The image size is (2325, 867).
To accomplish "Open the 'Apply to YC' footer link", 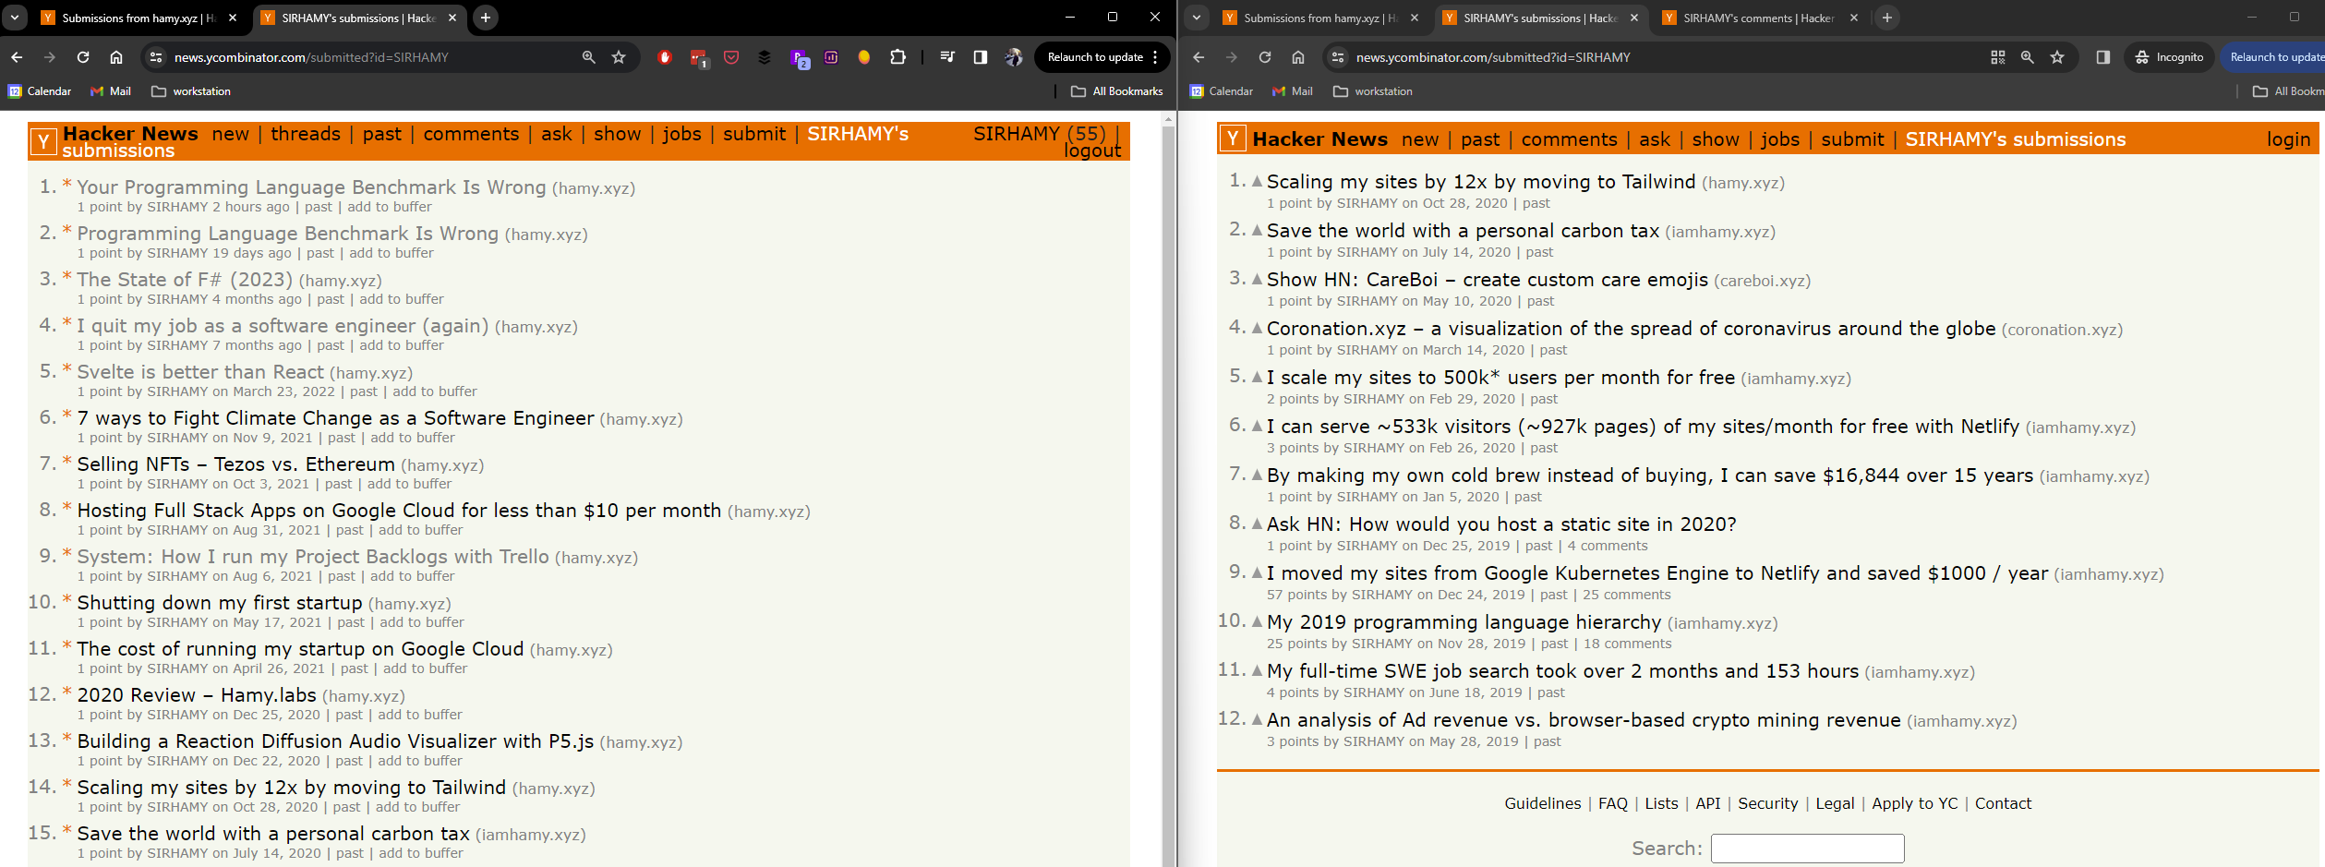I will coord(1914,803).
